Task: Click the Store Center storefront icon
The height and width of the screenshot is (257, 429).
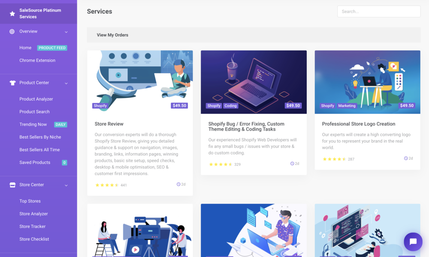Action: pos(12,185)
